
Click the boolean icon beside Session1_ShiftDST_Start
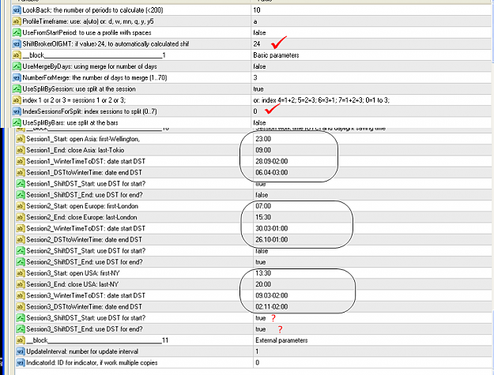click(x=21, y=184)
